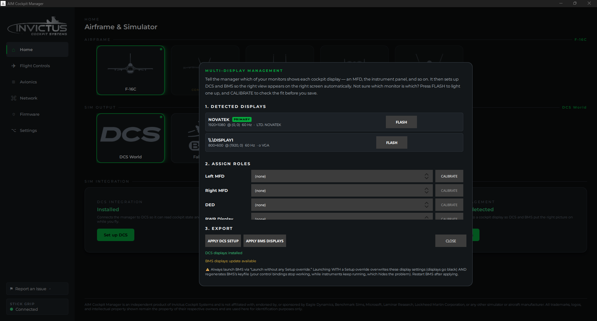Click the Right MFD dropdown arrows
597x321 pixels.
pos(427,190)
